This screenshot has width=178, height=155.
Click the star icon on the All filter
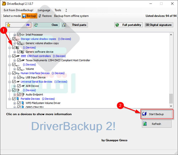click(8, 25)
